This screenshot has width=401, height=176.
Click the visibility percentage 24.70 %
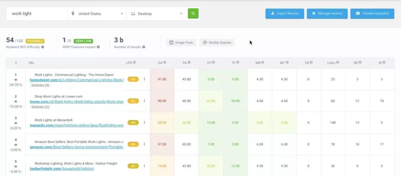pos(16,85)
